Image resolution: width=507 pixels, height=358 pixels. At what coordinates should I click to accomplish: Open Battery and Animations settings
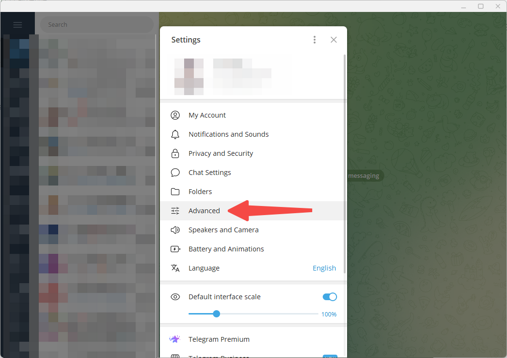tap(253, 249)
